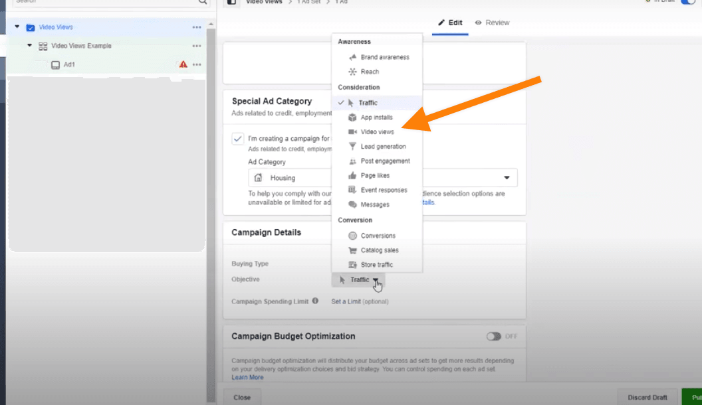Click the green Publish button
Viewport: 702px width, 405px height.
coord(692,397)
